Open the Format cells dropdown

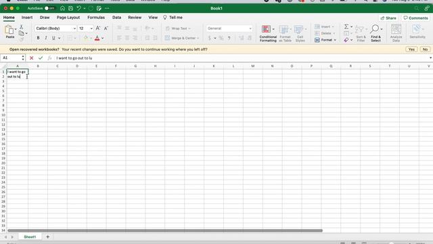point(325,40)
